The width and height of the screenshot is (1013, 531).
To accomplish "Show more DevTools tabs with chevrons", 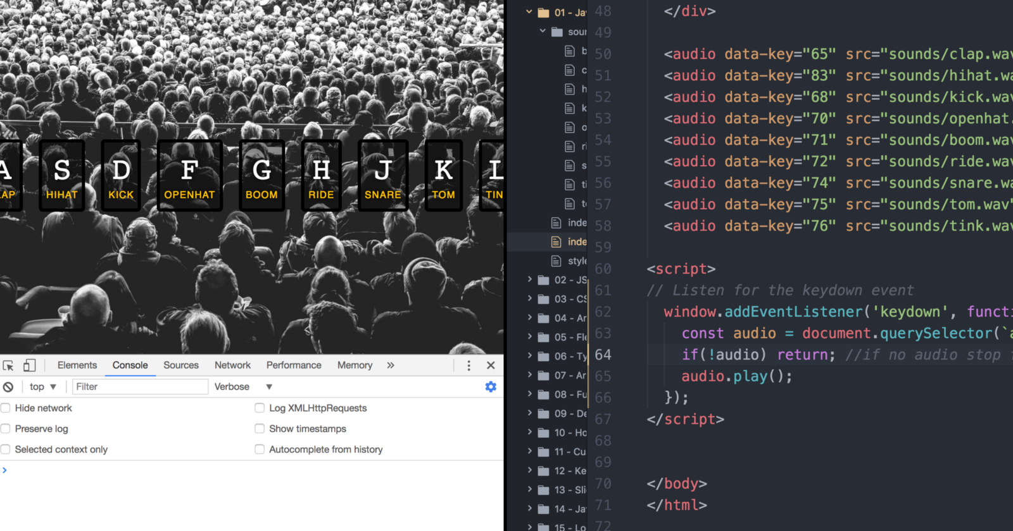I will [391, 365].
